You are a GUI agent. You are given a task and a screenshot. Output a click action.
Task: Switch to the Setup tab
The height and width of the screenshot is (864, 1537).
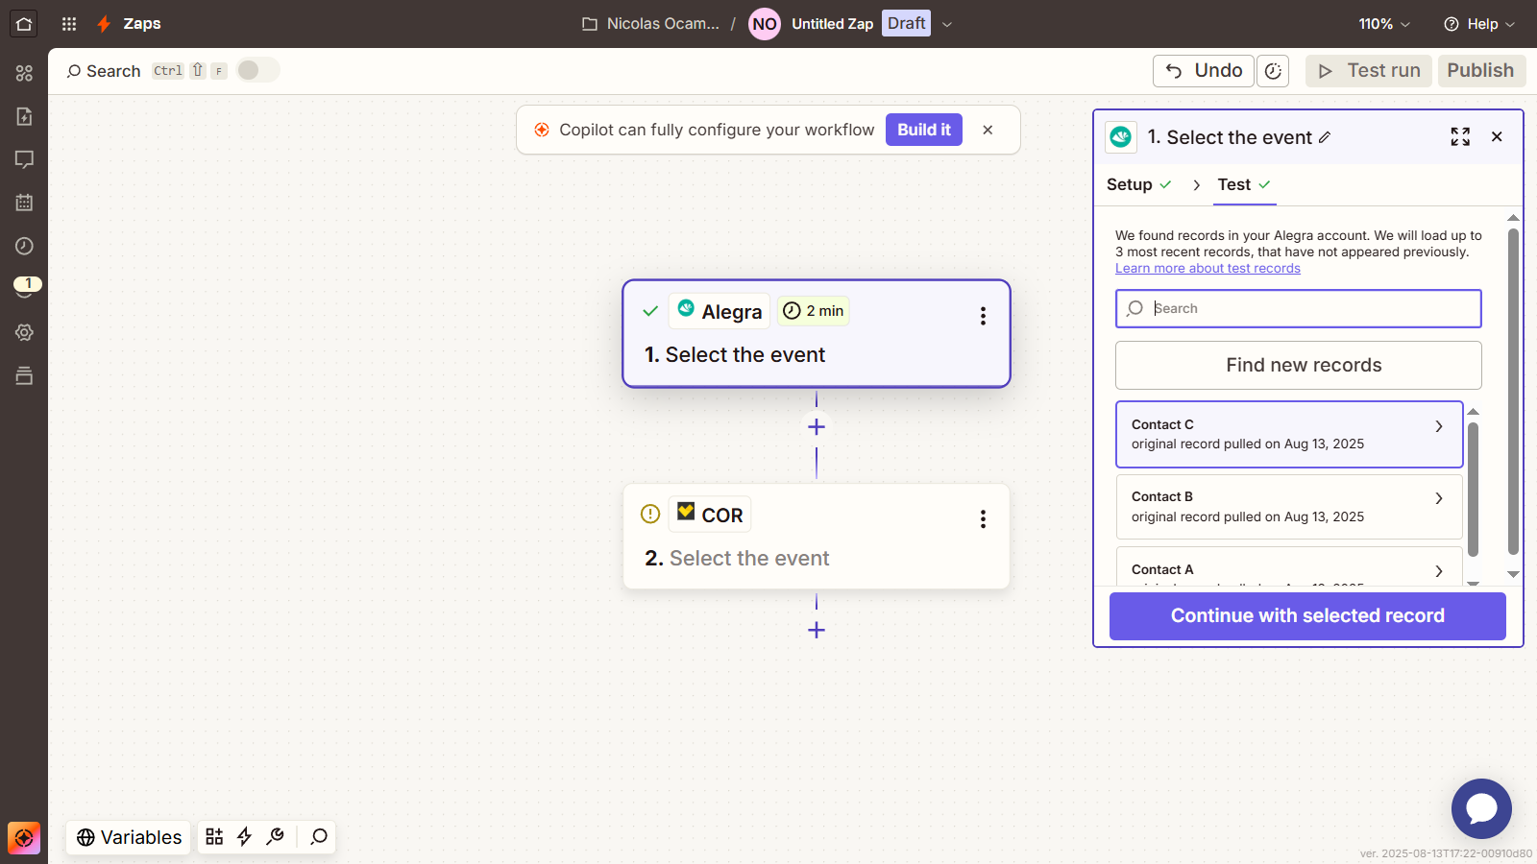[x=1139, y=185]
